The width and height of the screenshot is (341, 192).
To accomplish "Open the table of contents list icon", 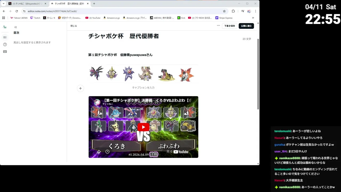I will coord(5,37).
